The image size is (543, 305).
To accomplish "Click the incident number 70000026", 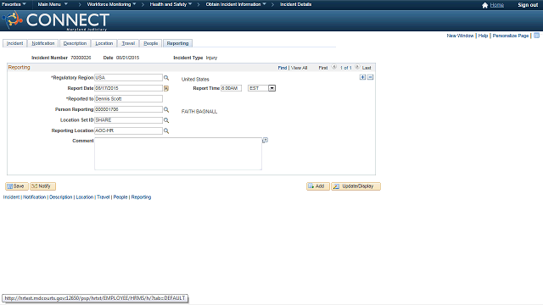I will pos(81,58).
